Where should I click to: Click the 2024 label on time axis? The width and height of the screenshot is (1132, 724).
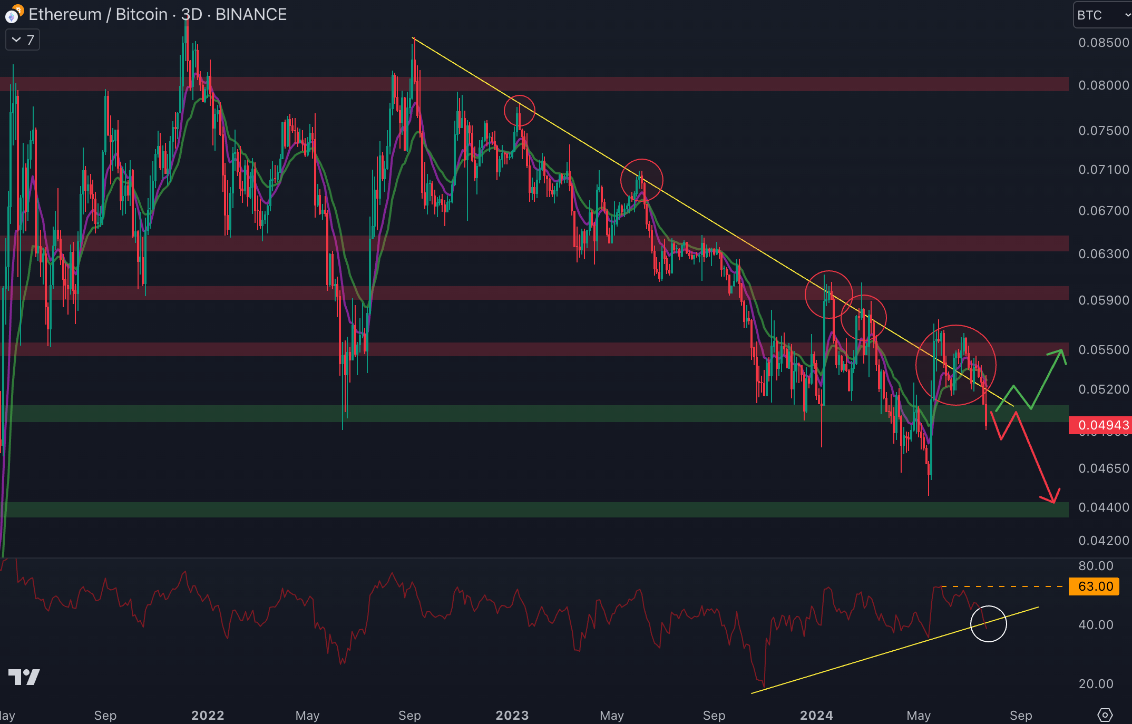tap(816, 715)
